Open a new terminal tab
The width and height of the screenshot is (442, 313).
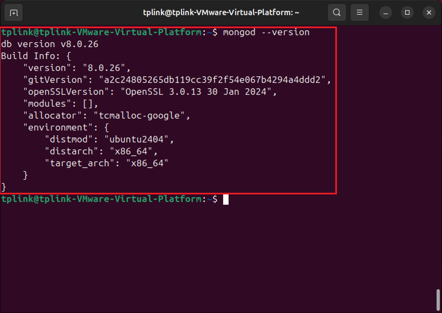click(14, 13)
